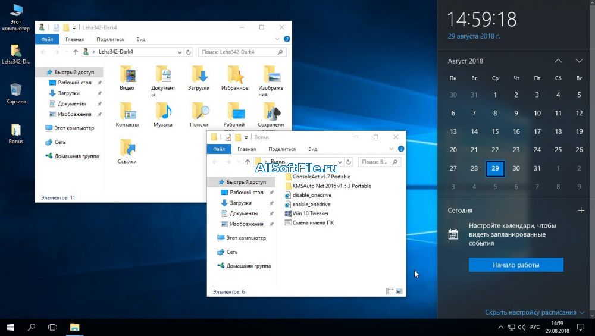595x336 pixels.
Task: Open the Корзина recycle bin desktop icon
Action: [x=16, y=92]
